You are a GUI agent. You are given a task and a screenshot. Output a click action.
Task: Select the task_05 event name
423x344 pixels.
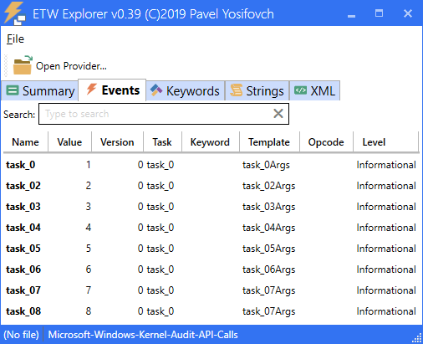pyautogui.click(x=23, y=249)
